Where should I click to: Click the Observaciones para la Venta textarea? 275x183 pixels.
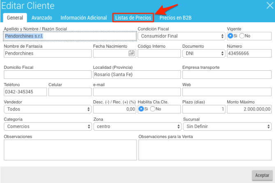[205, 150]
